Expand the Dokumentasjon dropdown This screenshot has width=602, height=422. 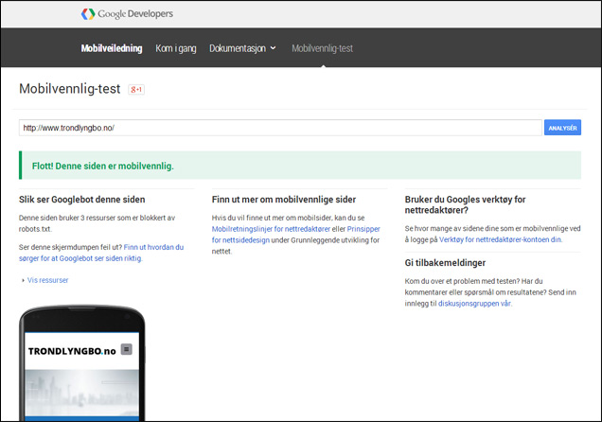[242, 48]
